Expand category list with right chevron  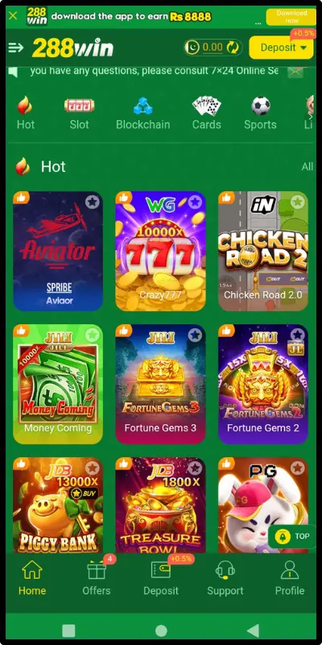pos(311,116)
